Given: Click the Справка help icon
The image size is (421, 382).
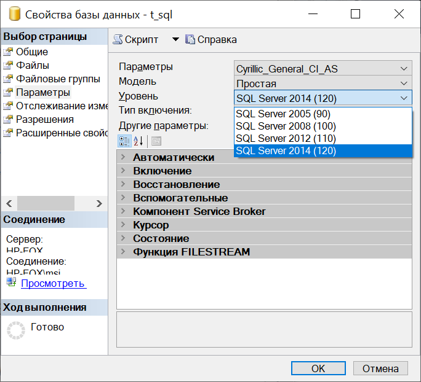Looking at the screenshot, I should [190, 40].
